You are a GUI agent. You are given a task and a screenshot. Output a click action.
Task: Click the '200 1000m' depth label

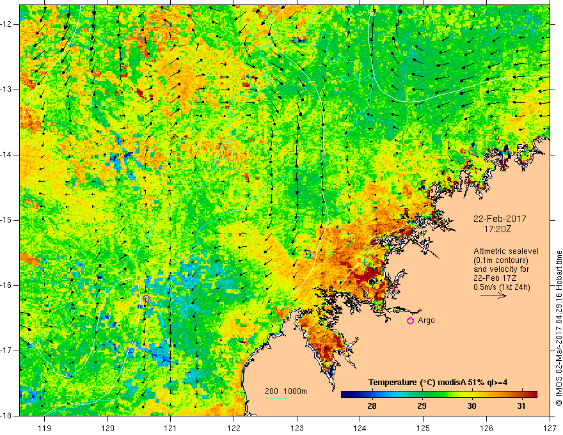click(x=286, y=391)
